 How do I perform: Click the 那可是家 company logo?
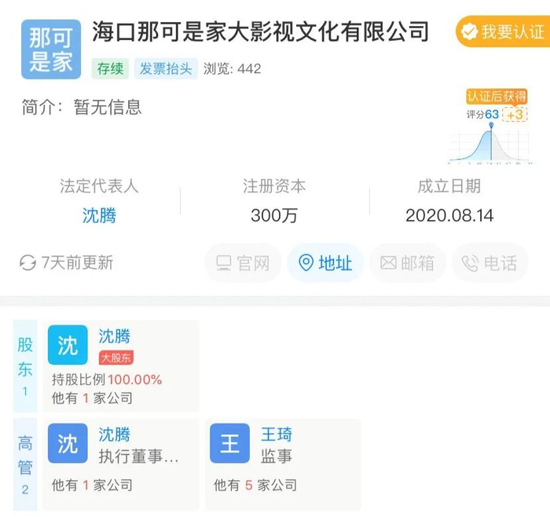point(51,49)
